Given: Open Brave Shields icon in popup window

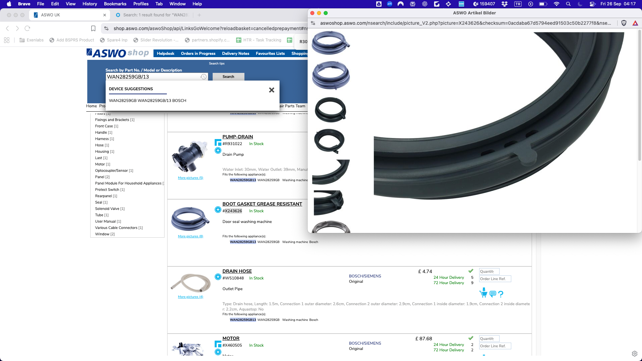Looking at the screenshot, I should [x=624, y=23].
